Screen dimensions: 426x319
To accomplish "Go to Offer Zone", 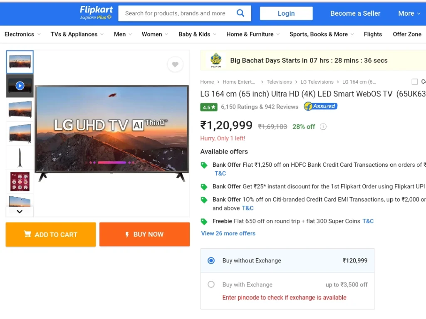I will [x=407, y=34].
